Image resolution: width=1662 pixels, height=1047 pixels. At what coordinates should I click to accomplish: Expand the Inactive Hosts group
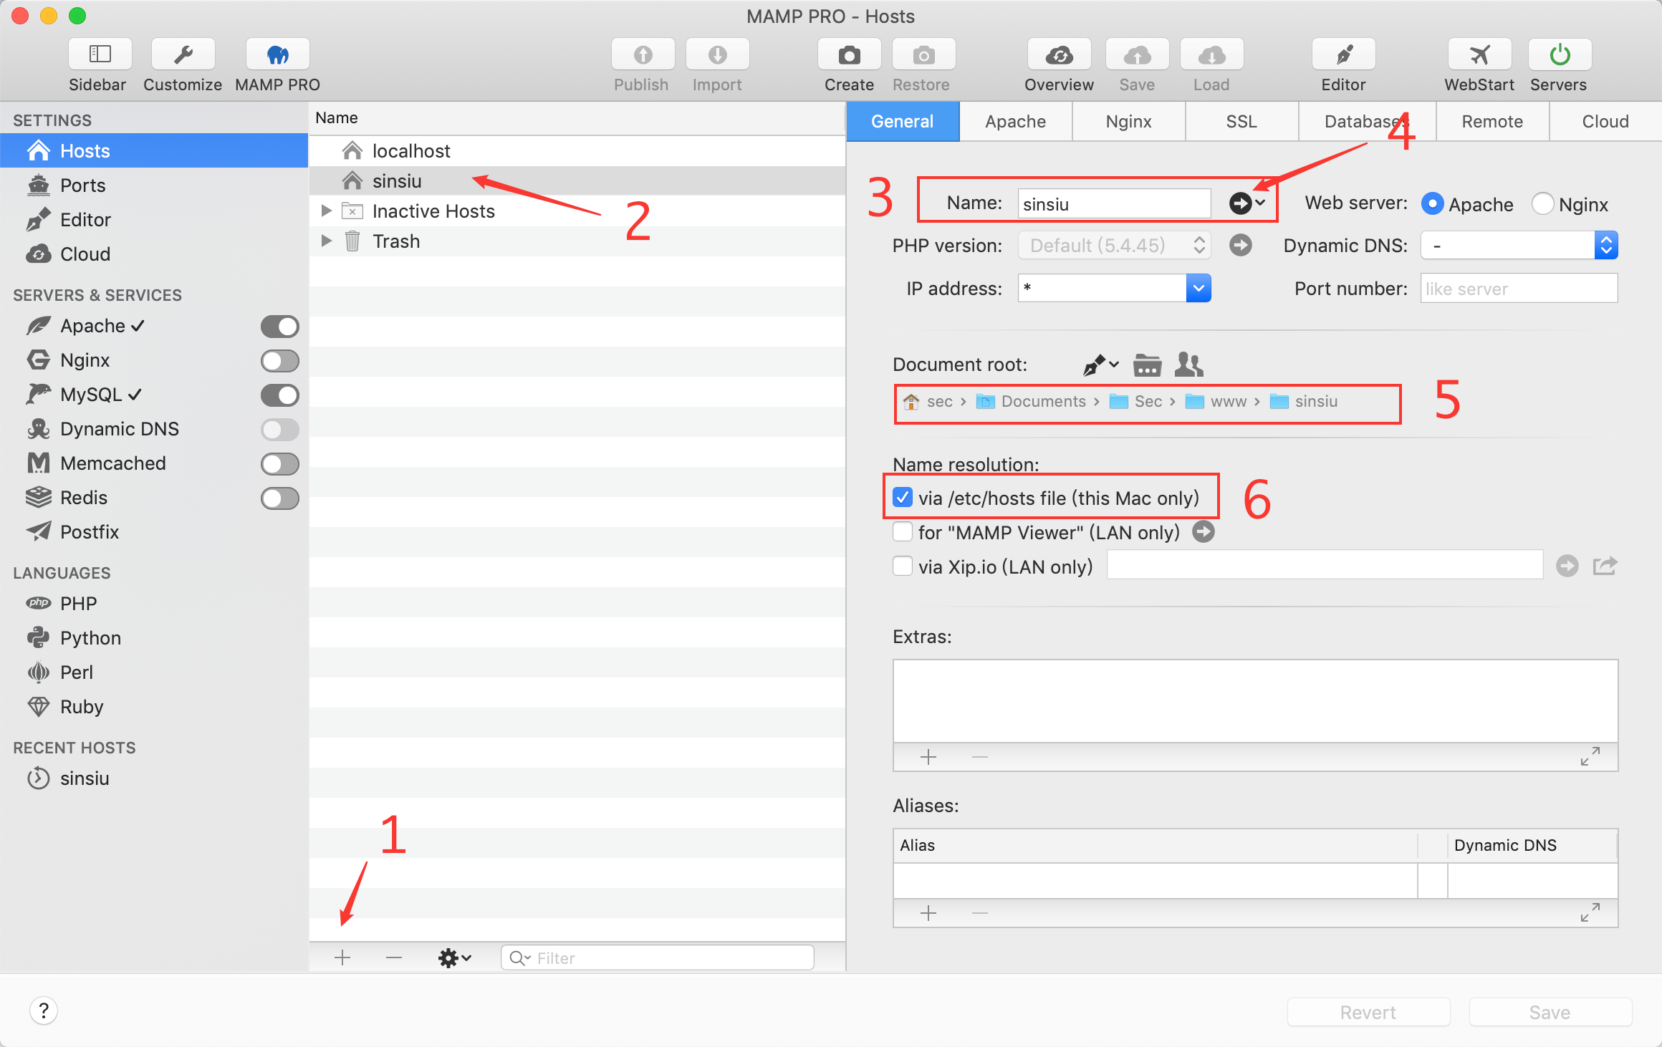[x=327, y=211]
